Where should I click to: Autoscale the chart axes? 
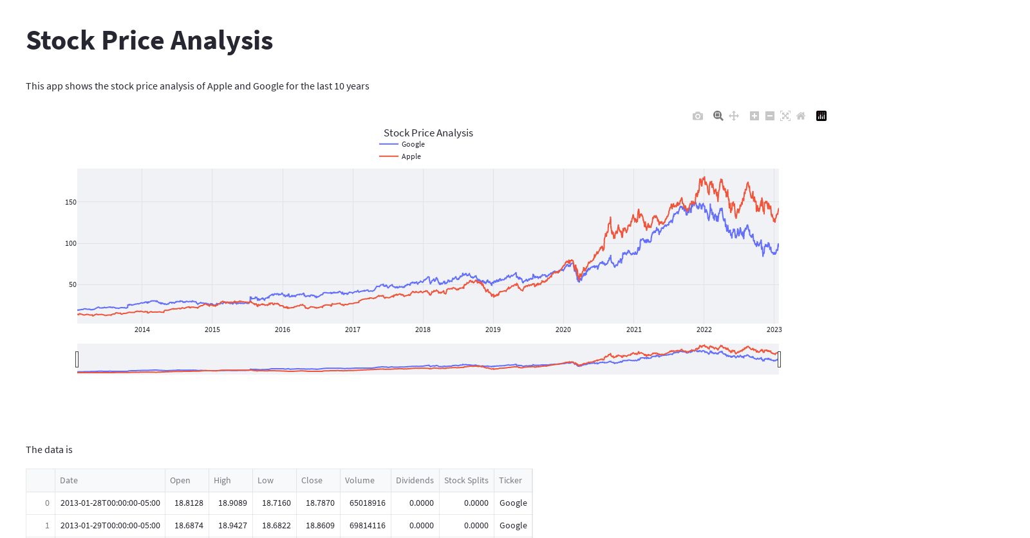tap(785, 116)
